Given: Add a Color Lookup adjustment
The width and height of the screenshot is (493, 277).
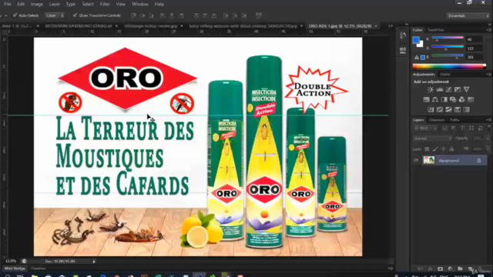Looking at the screenshot, I should [471, 99].
